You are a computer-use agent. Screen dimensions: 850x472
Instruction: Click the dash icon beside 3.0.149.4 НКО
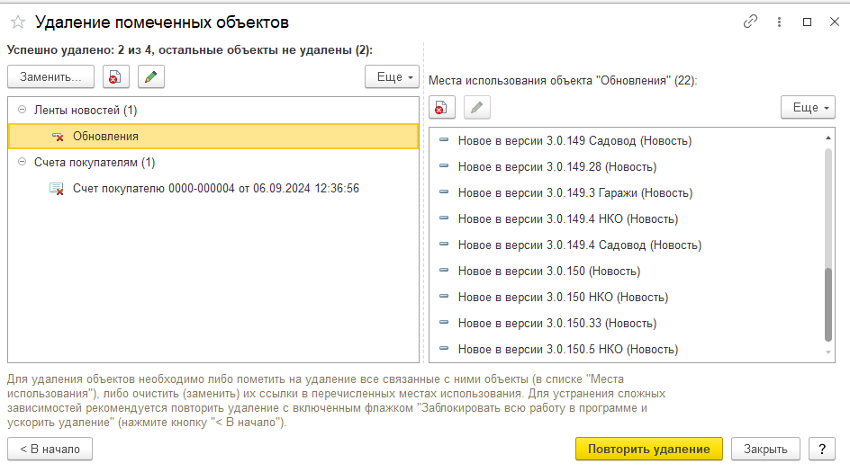pos(443,218)
